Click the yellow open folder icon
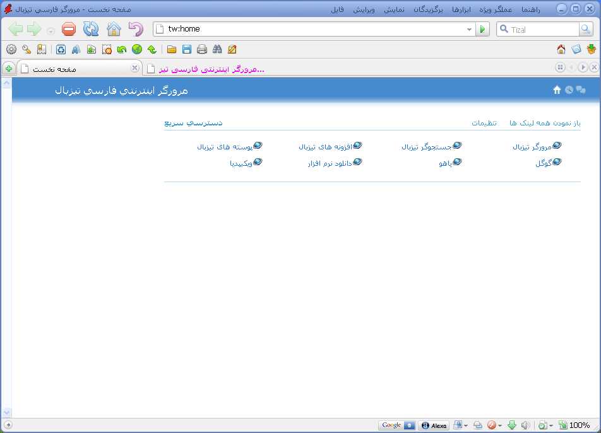Image resolution: width=601 pixels, height=433 pixels. coord(171,49)
